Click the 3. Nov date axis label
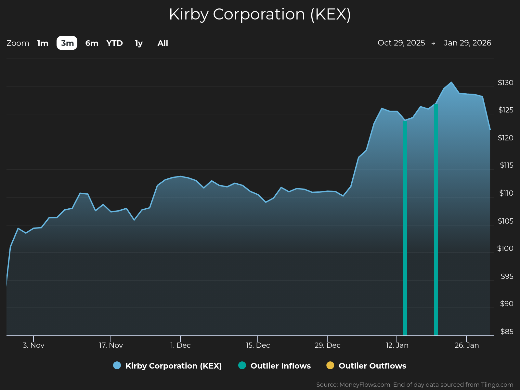 tap(33, 345)
